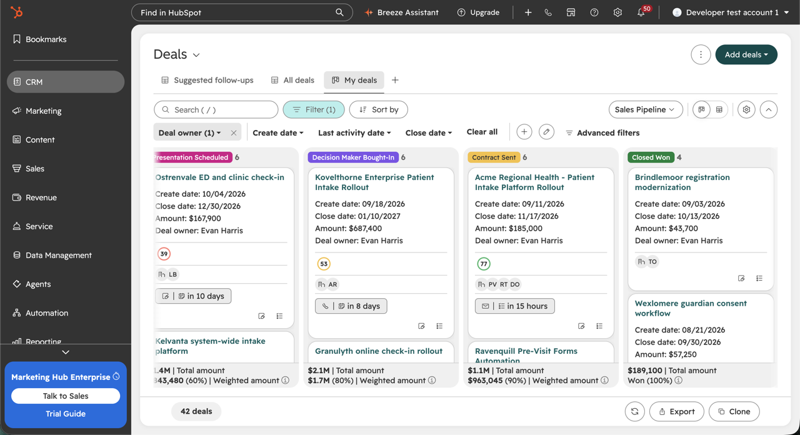Expand the Create date filter
Screen dimensions: 800x435
coord(278,132)
